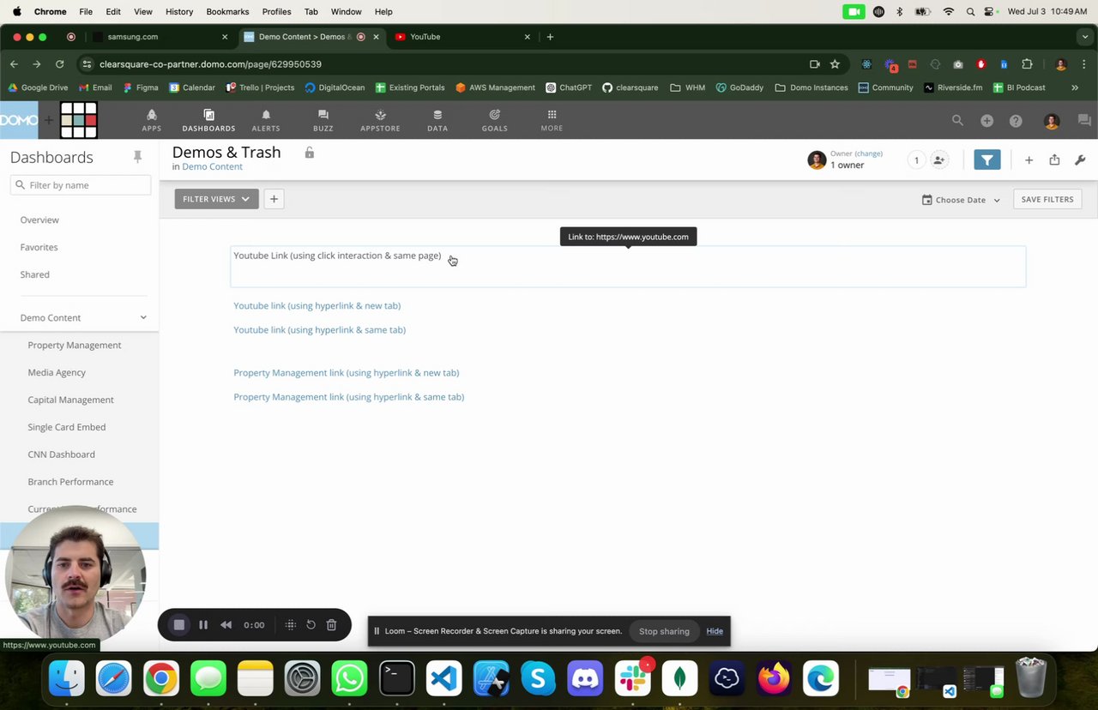Open Youtube link (using hyperlink & same tab)

click(x=319, y=329)
